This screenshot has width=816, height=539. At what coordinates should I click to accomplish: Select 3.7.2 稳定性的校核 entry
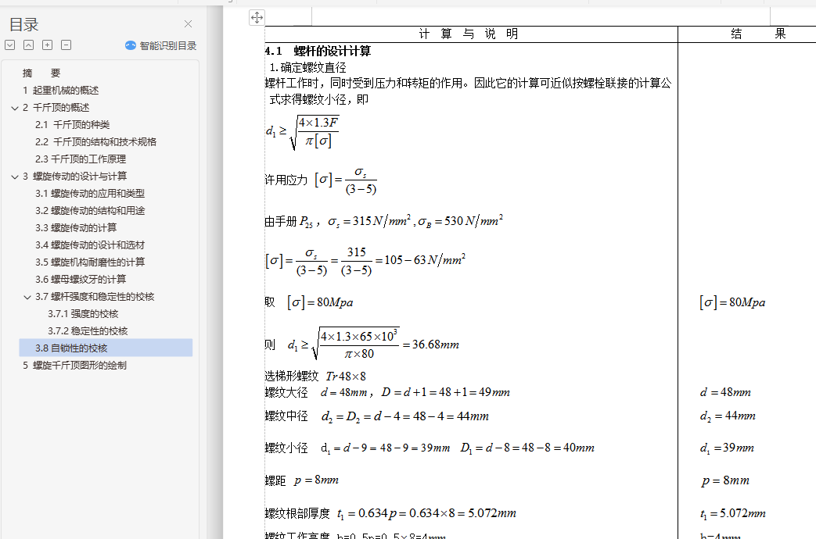pyautogui.click(x=88, y=331)
